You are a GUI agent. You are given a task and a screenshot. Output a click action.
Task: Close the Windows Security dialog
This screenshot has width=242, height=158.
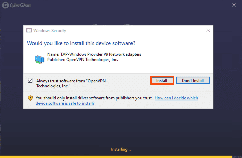click(208, 30)
